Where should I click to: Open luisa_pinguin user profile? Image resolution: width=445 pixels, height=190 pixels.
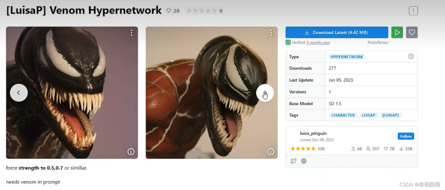[313, 133]
